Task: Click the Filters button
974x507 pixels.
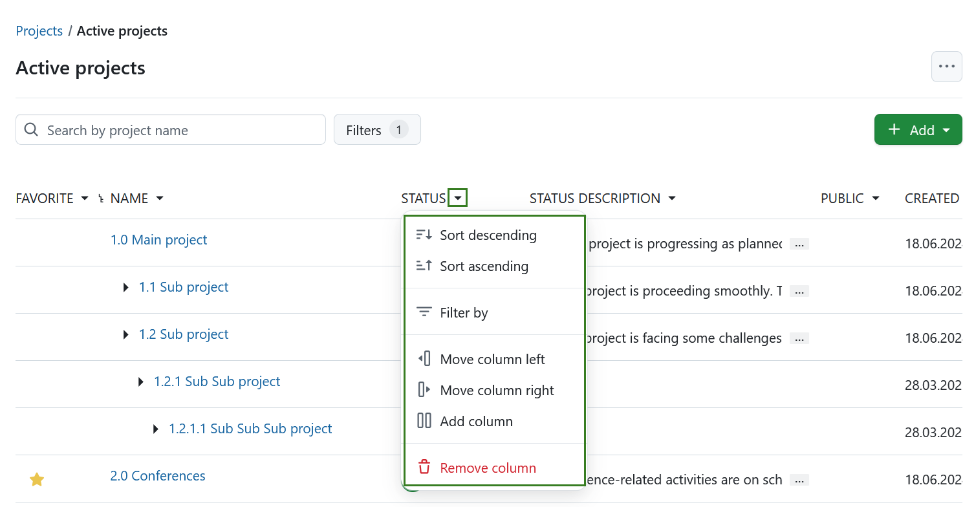Action: coord(377,129)
